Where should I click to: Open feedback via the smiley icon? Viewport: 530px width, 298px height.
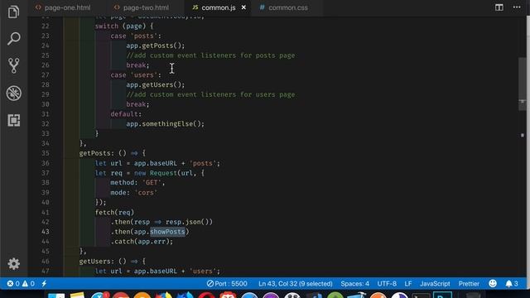click(x=493, y=283)
